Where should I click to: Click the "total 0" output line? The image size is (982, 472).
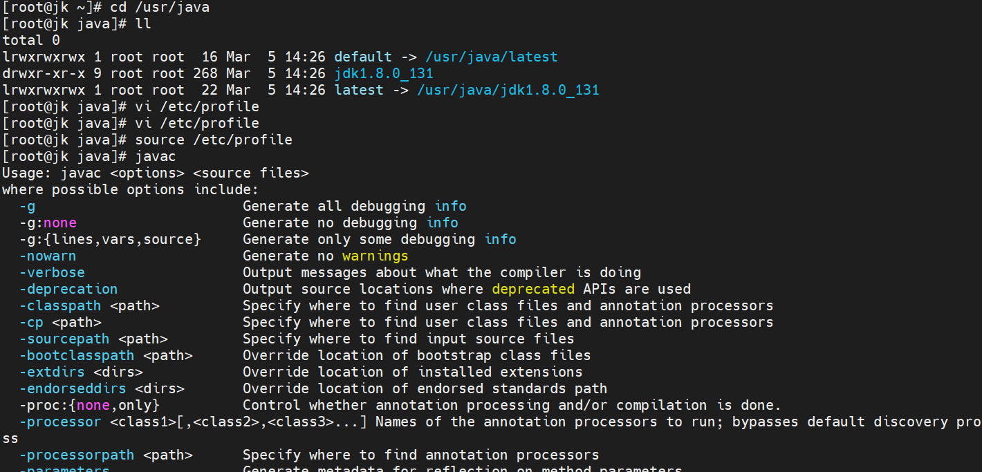[x=31, y=41]
